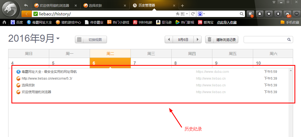The width and height of the screenshot is (301, 137).
Task: Click the home icon in bookmarks bar
Action: pyautogui.click(x=4, y=22)
